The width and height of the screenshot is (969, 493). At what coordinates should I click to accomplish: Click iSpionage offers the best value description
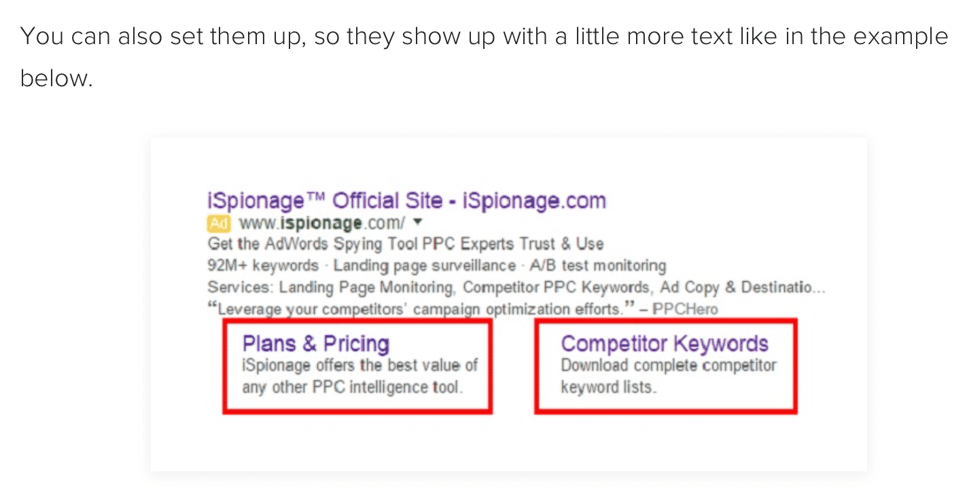click(360, 377)
